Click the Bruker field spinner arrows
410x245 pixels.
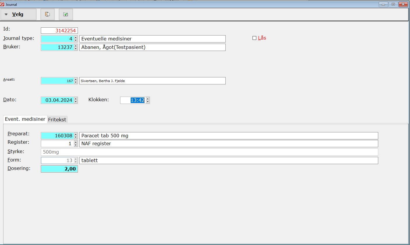[76, 47]
